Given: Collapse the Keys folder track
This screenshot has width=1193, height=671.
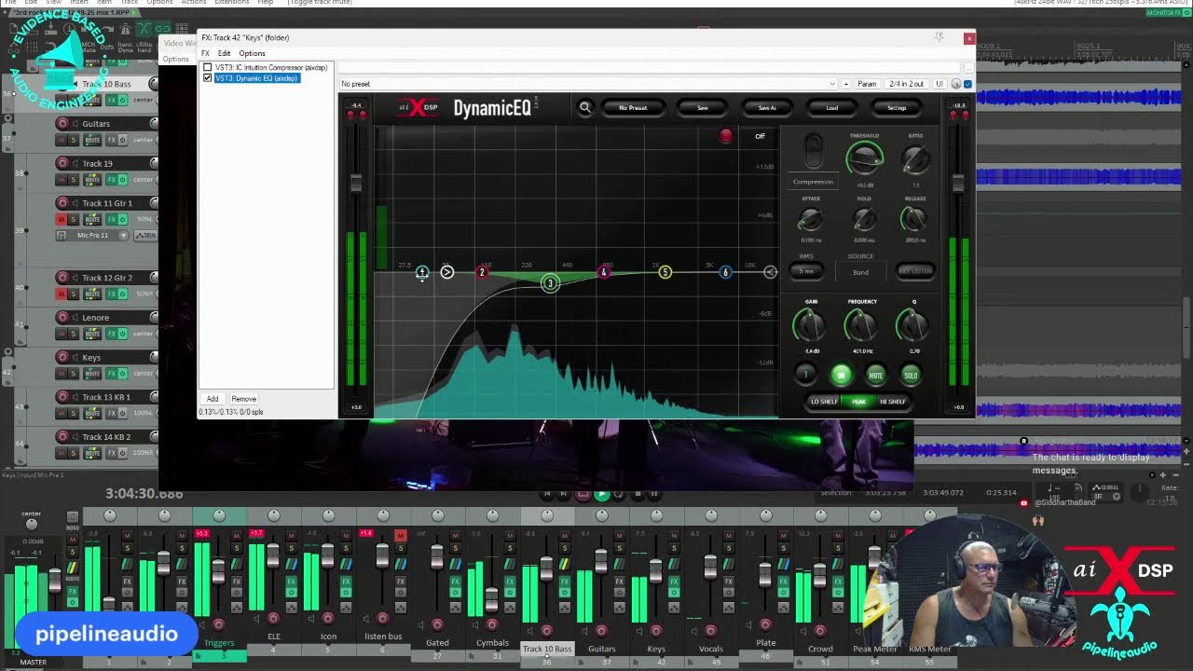Looking at the screenshot, I should (8, 352).
